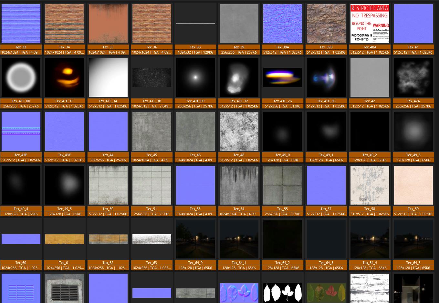Select the Tex_58 peeling white paint texture
The width and height of the screenshot is (439, 303).
370,185
